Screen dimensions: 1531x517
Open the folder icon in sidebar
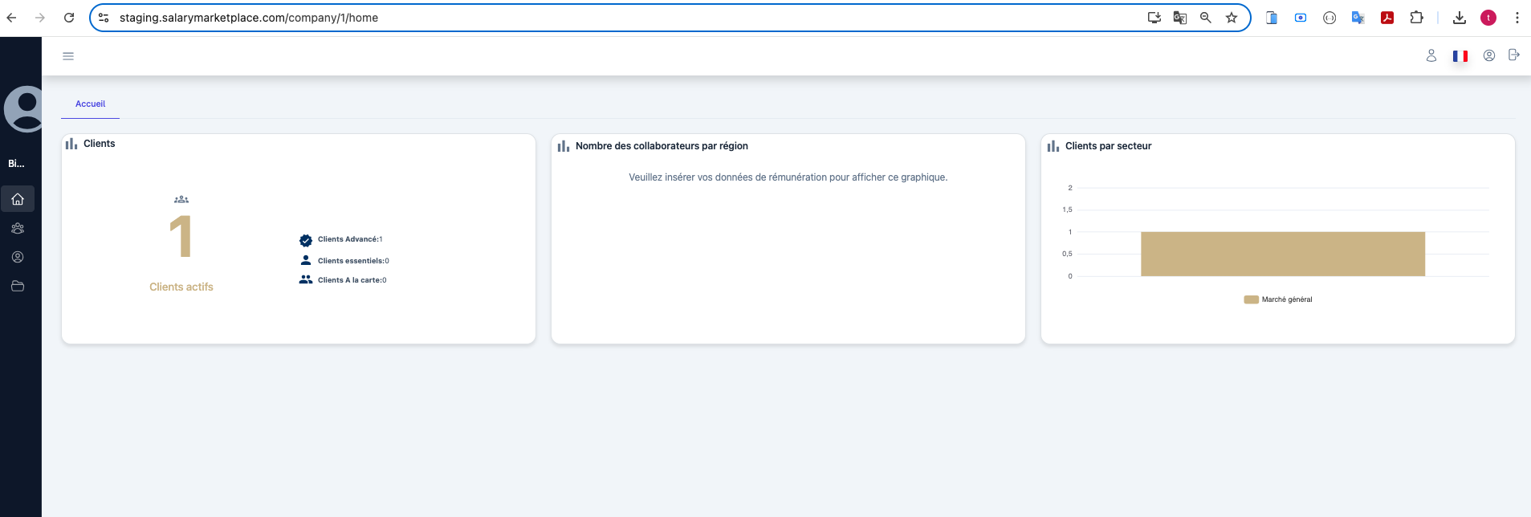(18, 287)
